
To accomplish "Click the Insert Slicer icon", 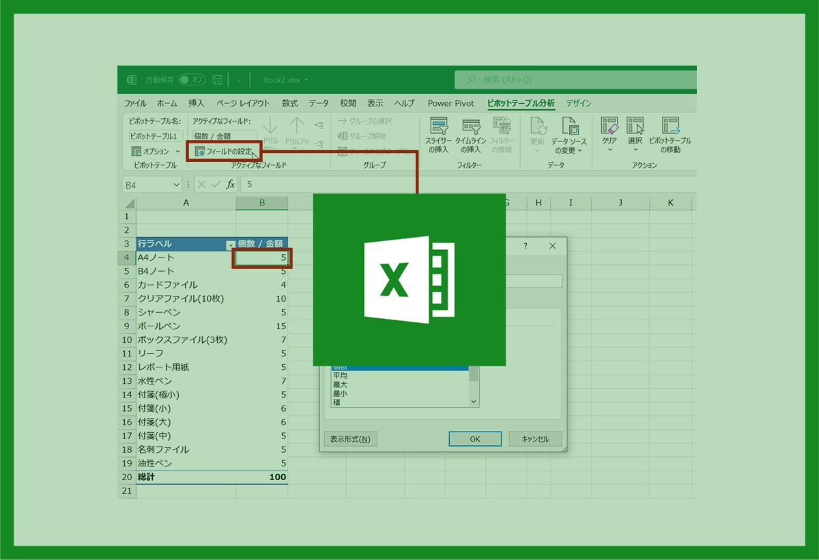I will [x=439, y=127].
